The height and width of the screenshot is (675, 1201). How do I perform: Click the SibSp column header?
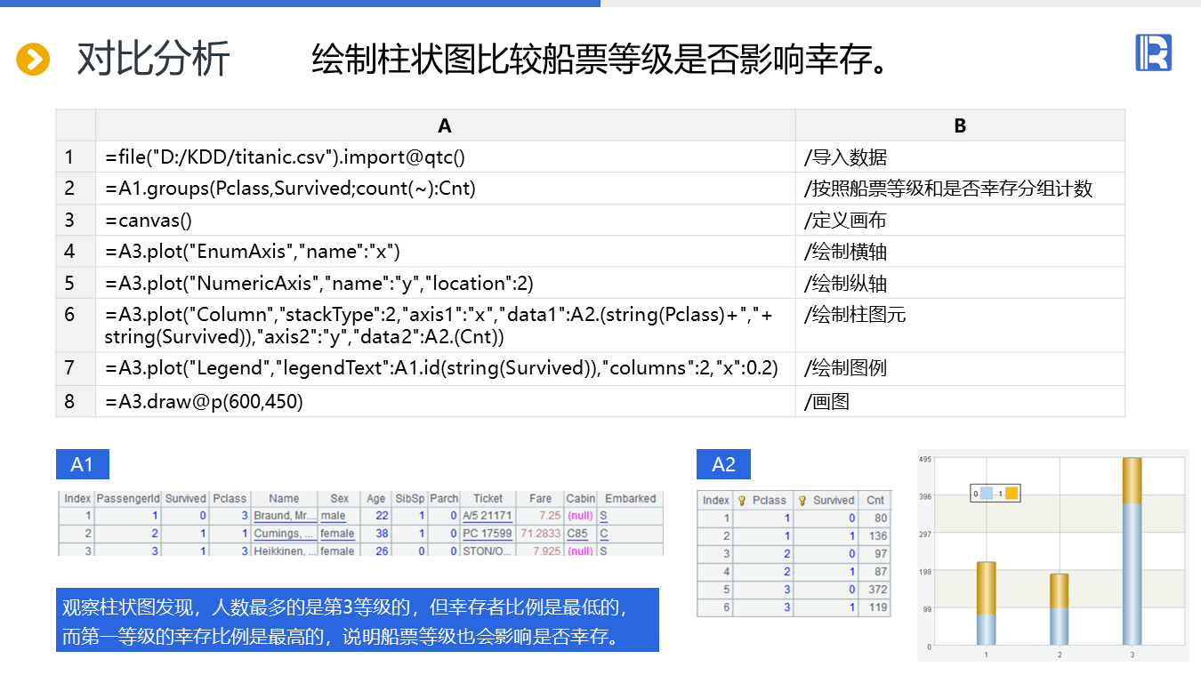(x=410, y=499)
